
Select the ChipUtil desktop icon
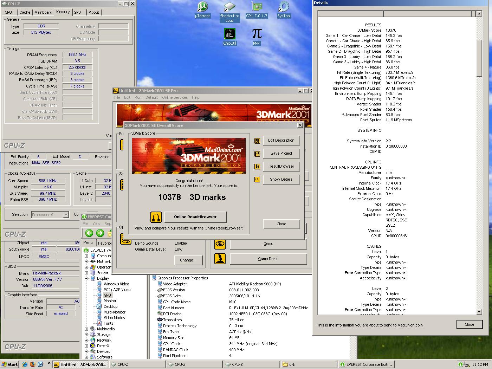(229, 37)
